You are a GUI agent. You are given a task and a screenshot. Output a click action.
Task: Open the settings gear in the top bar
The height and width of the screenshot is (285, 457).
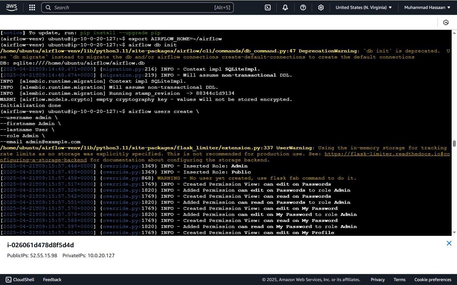[321, 7]
